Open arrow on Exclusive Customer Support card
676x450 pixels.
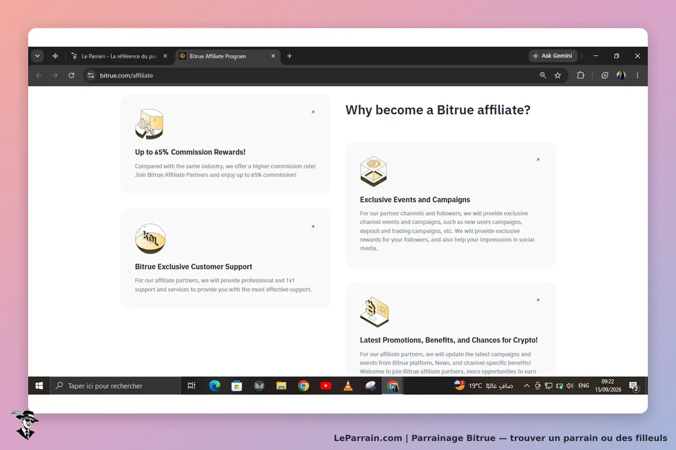coord(313,227)
